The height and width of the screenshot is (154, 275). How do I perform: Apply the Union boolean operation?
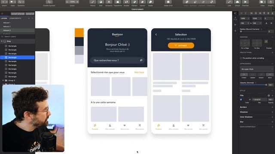[x=187, y=2]
